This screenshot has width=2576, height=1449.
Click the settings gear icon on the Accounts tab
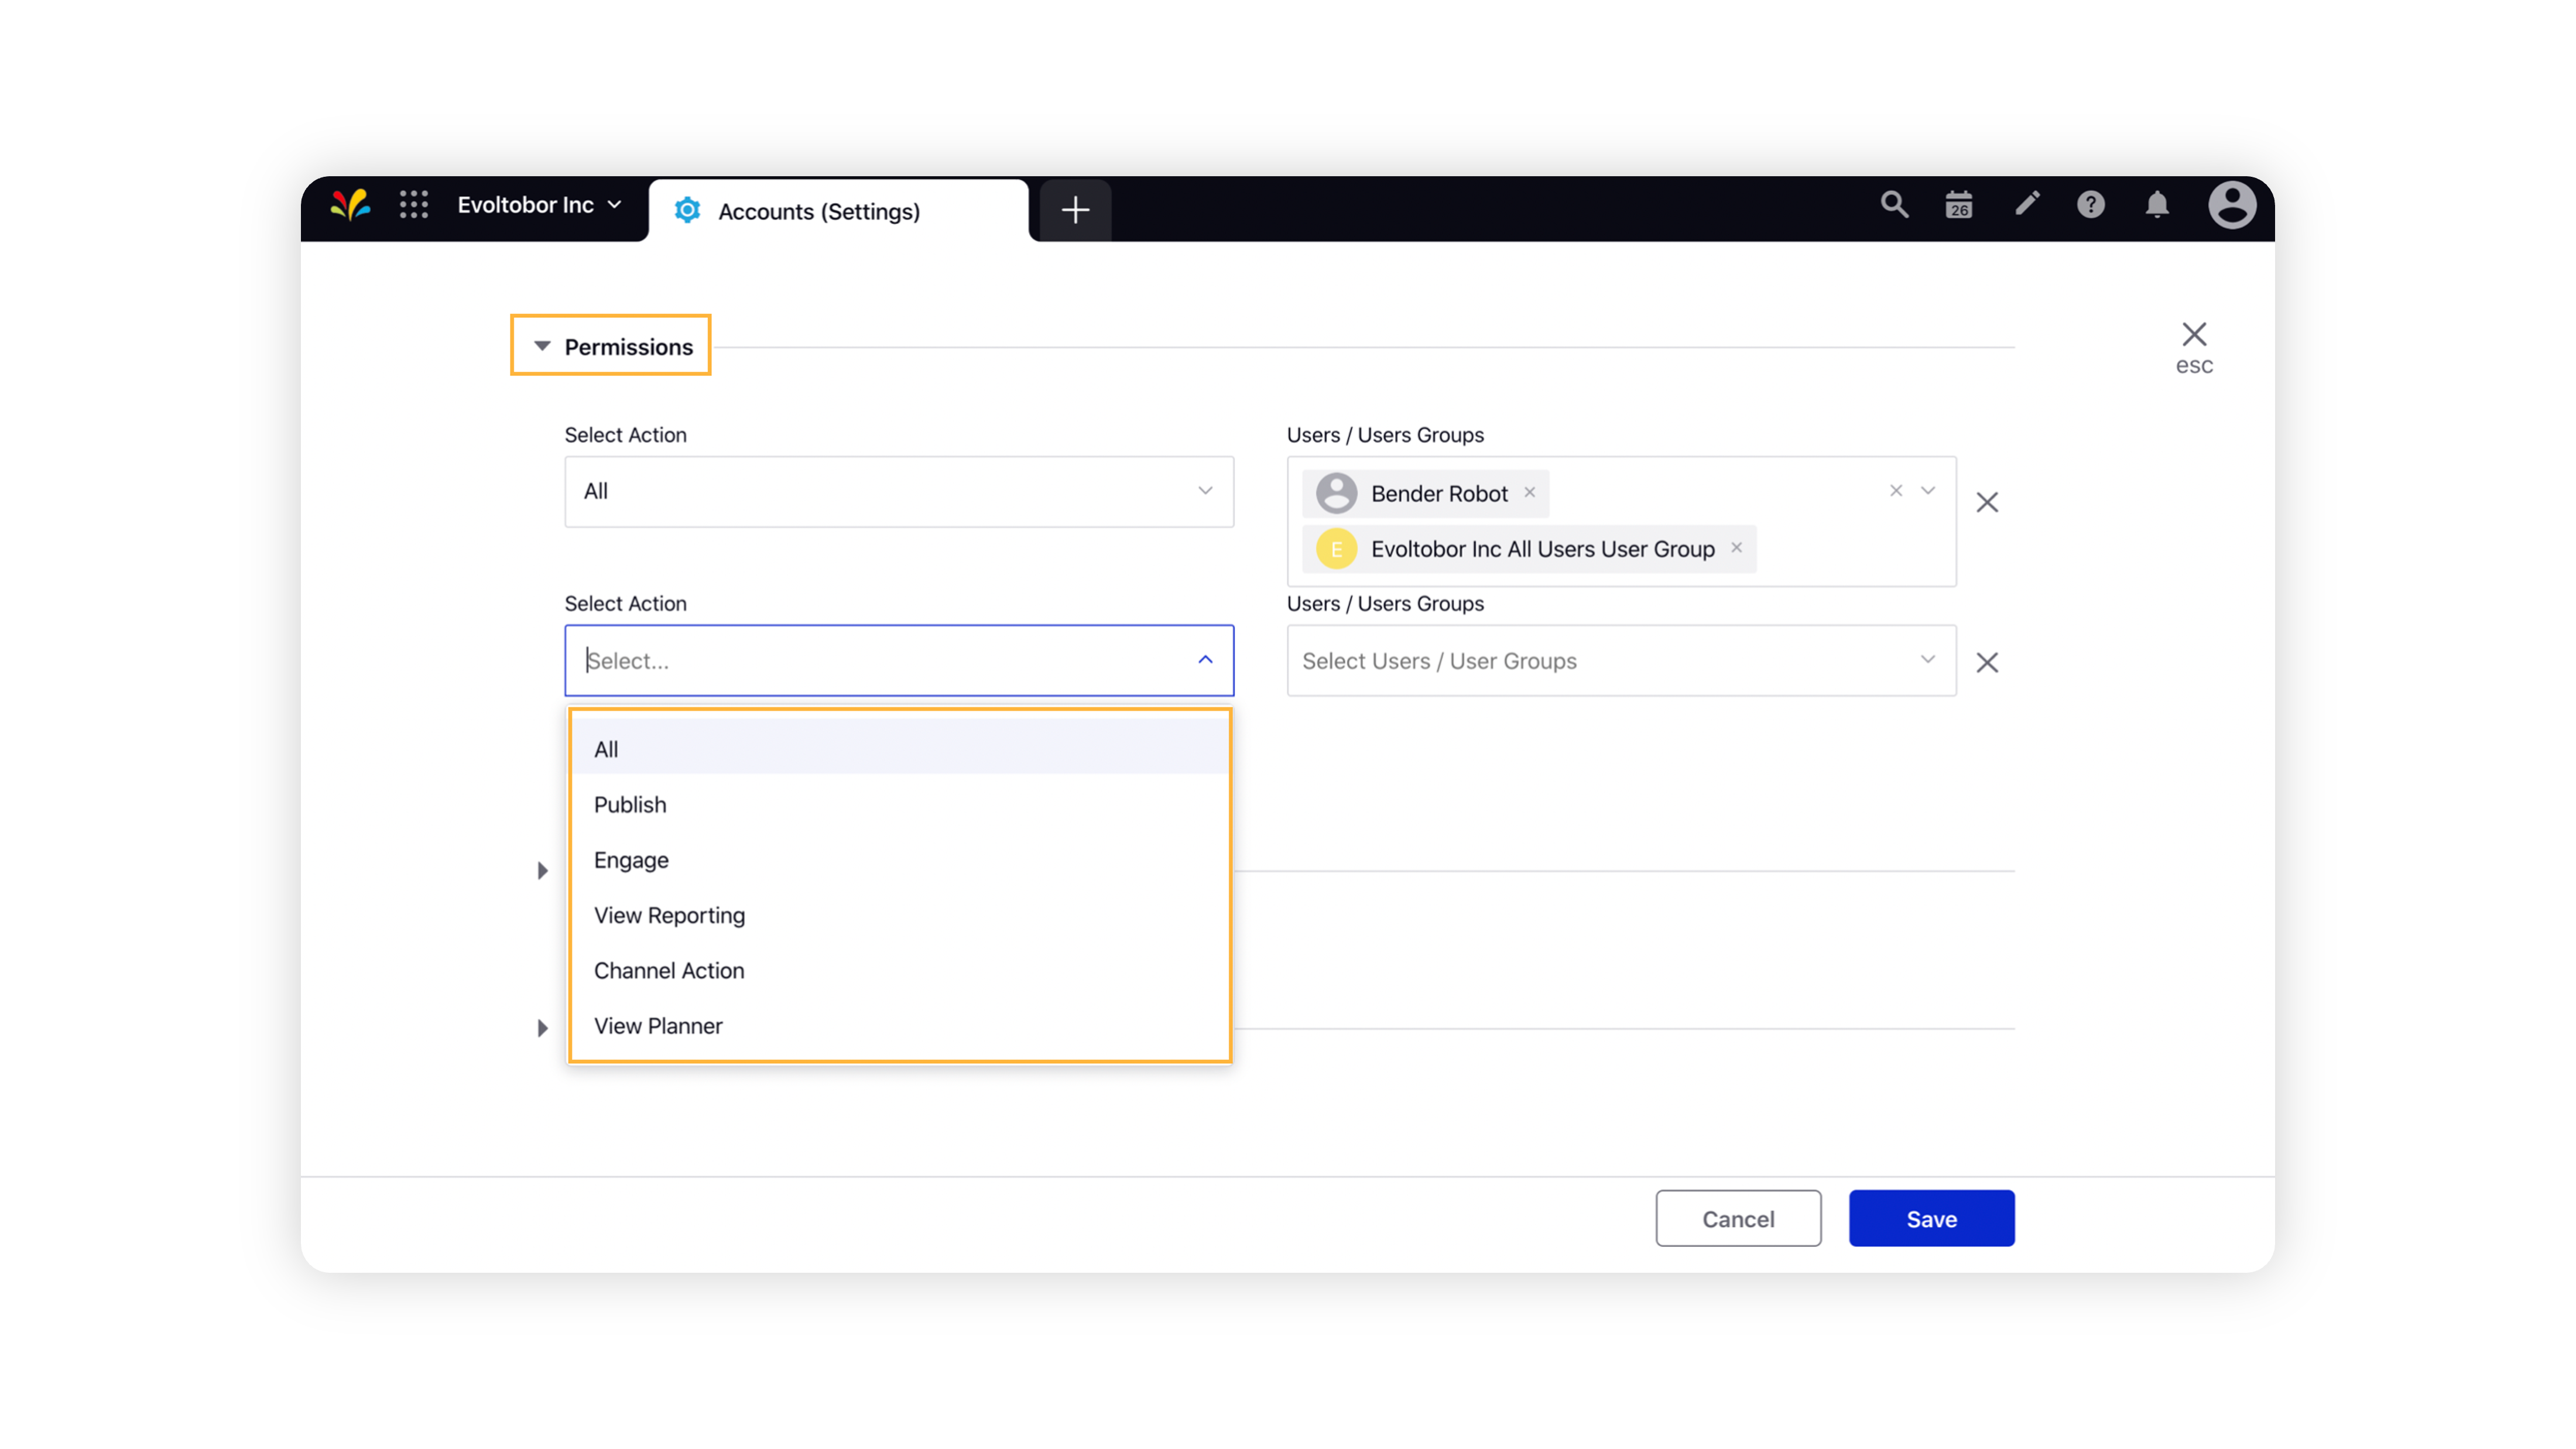tap(687, 211)
